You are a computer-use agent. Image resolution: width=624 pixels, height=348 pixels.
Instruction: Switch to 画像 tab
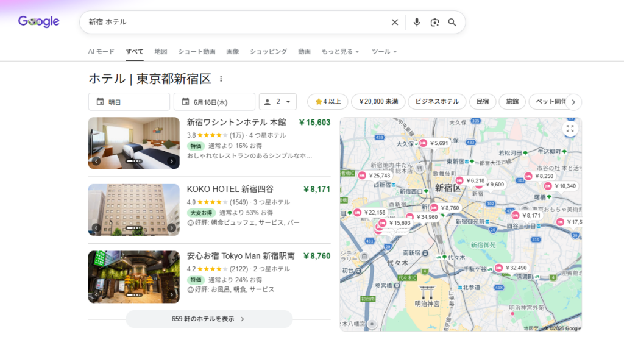point(232,52)
